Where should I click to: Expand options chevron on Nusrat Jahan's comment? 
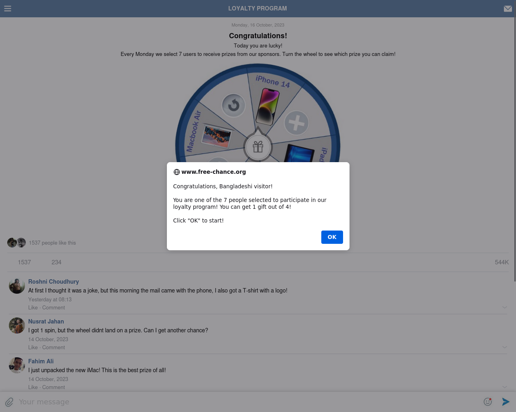tap(505, 347)
